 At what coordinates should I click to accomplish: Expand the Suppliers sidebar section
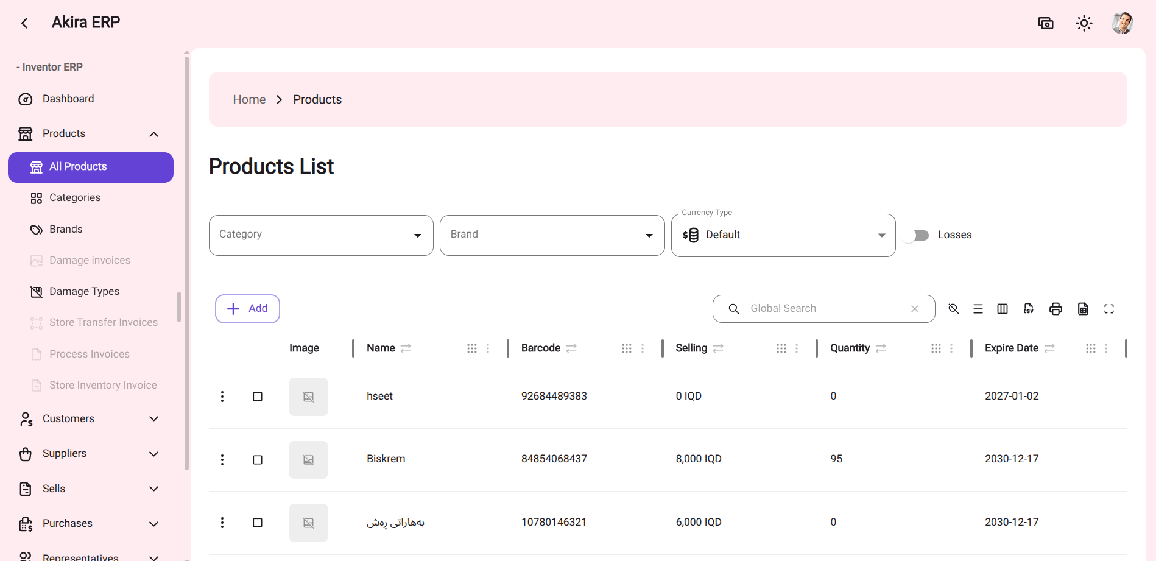[154, 454]
